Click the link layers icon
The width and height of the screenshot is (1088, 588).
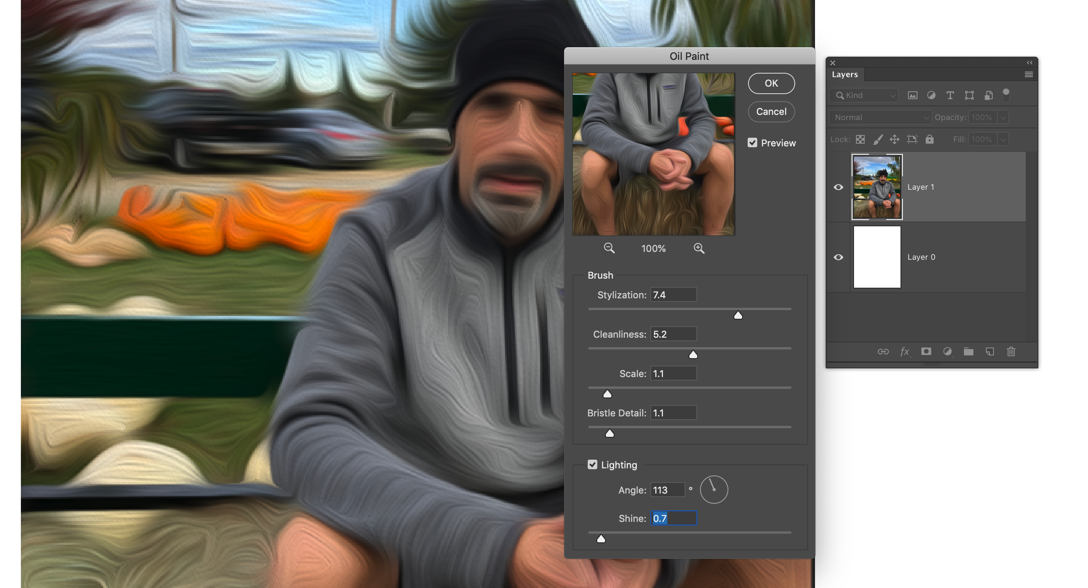tap(883, 351)
